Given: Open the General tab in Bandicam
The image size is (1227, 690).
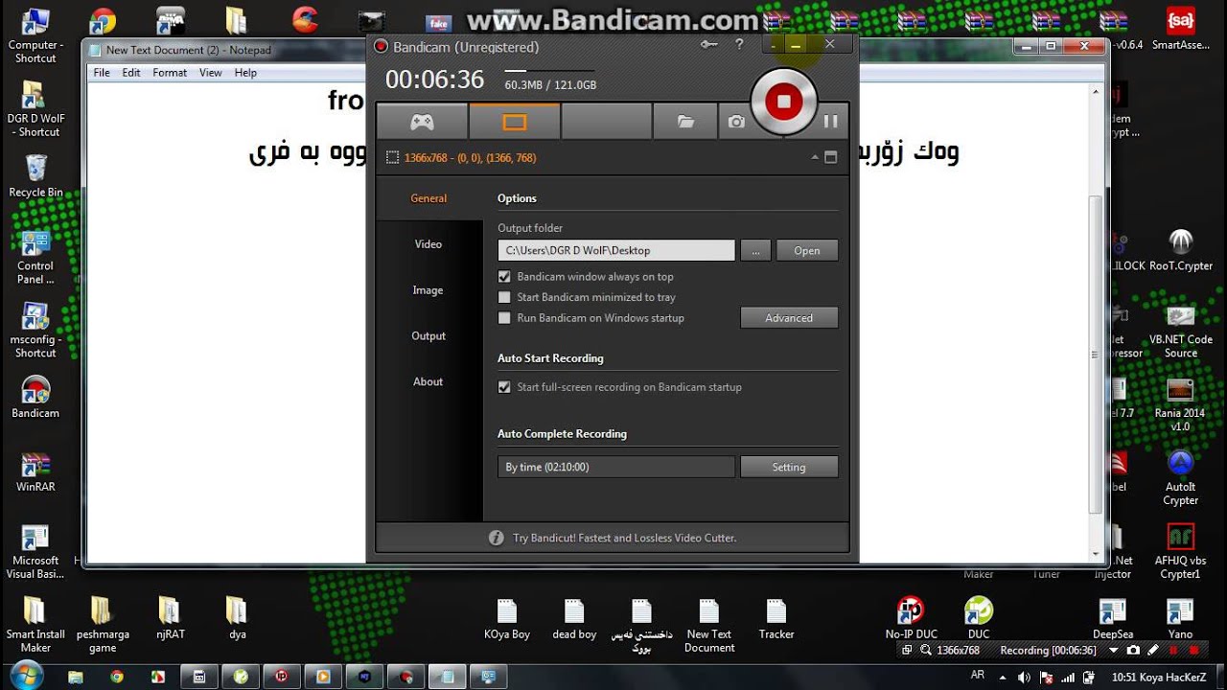Looking at the screenshot, I should click(428, 198).
